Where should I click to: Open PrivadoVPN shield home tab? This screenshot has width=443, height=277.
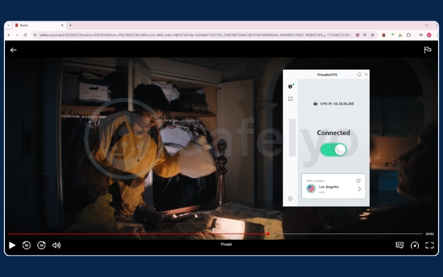click(290, 86)
